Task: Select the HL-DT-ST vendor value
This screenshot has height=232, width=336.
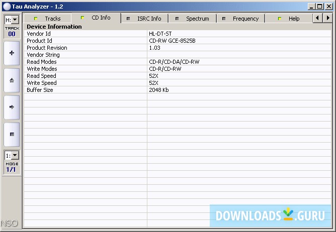Action: coord(160,34)
